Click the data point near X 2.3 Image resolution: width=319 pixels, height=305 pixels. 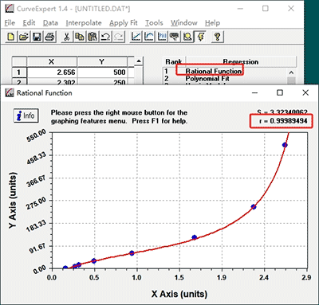254,207
